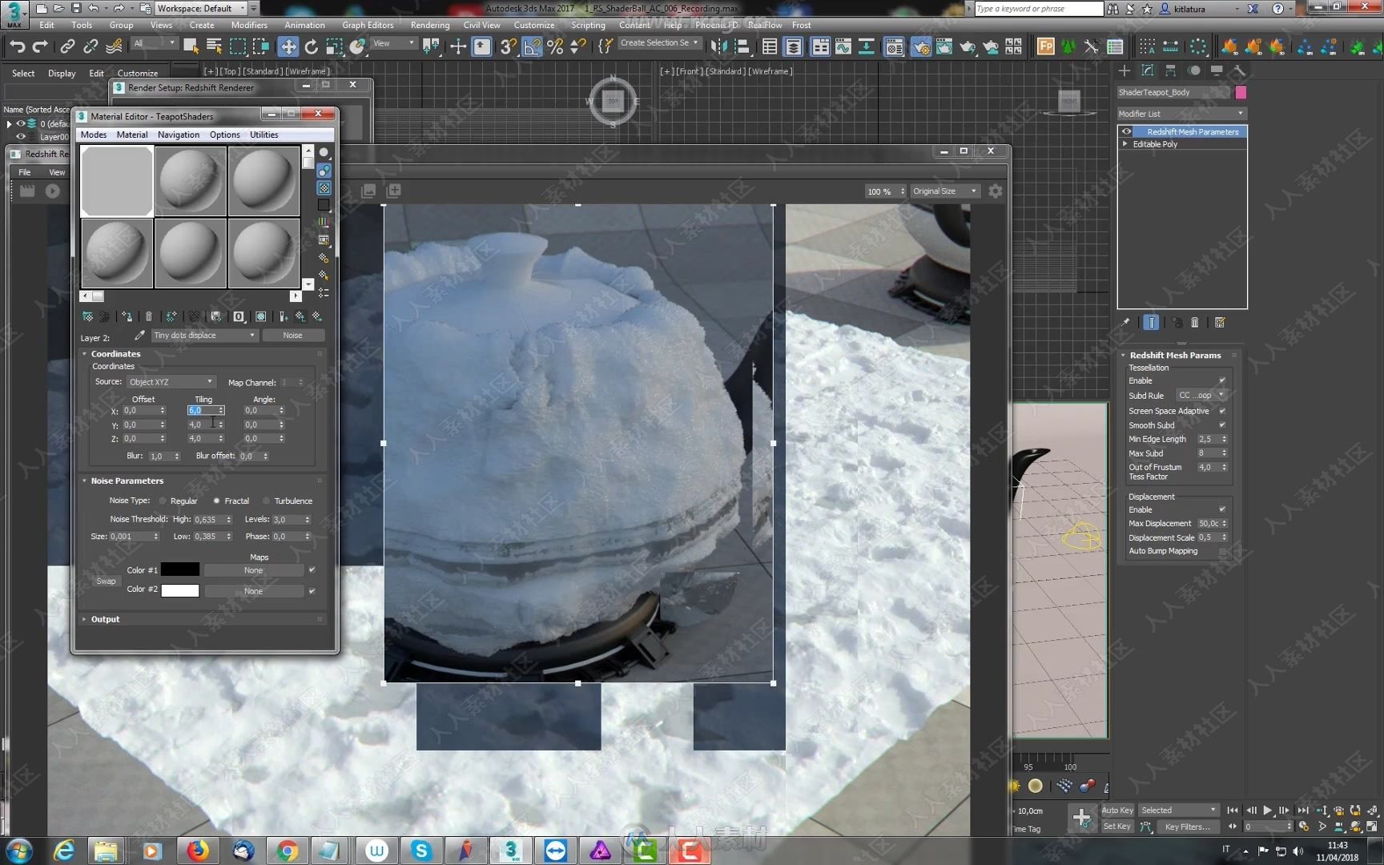Click Pin Stack icon under modifier list
Screen dimensions: 1384x865
tap(1126, 322)
